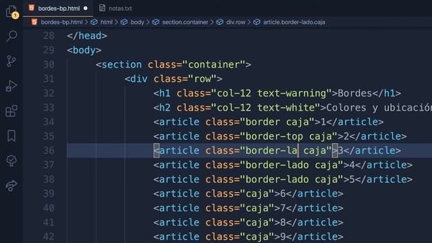The width and height of the screenshot is (432, 243).
Task: Click the h2 tag name on line 33
Action: point(165,107)
